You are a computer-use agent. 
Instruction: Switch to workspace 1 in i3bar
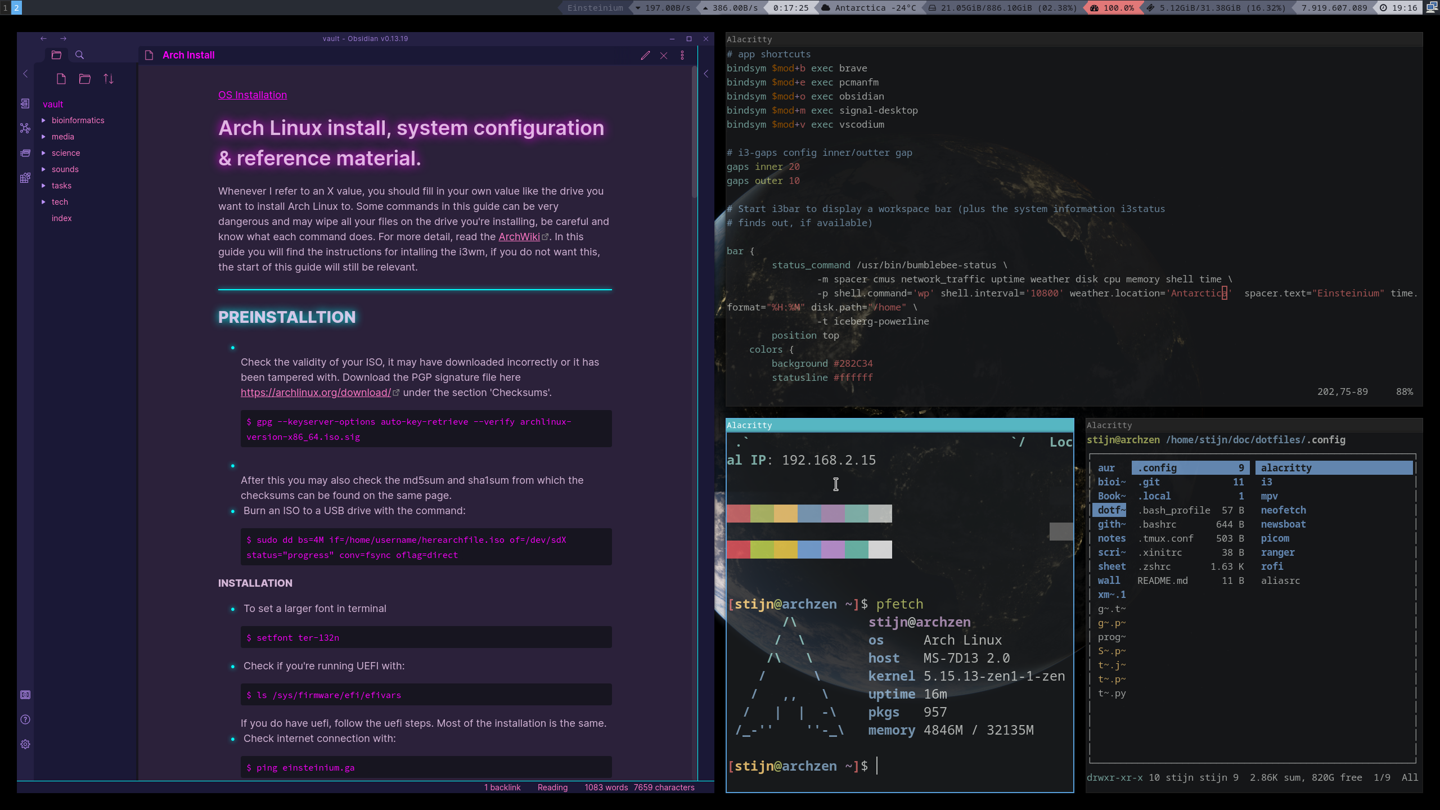(5, 8)
